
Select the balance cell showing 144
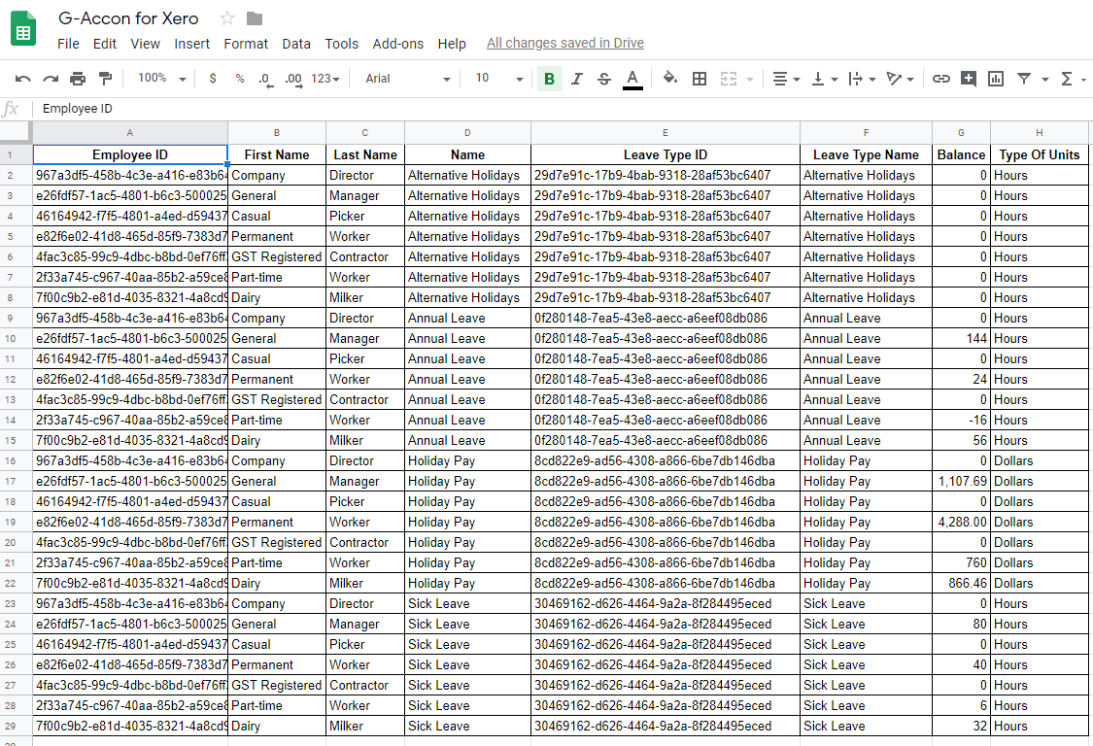[x=961, y=339]
